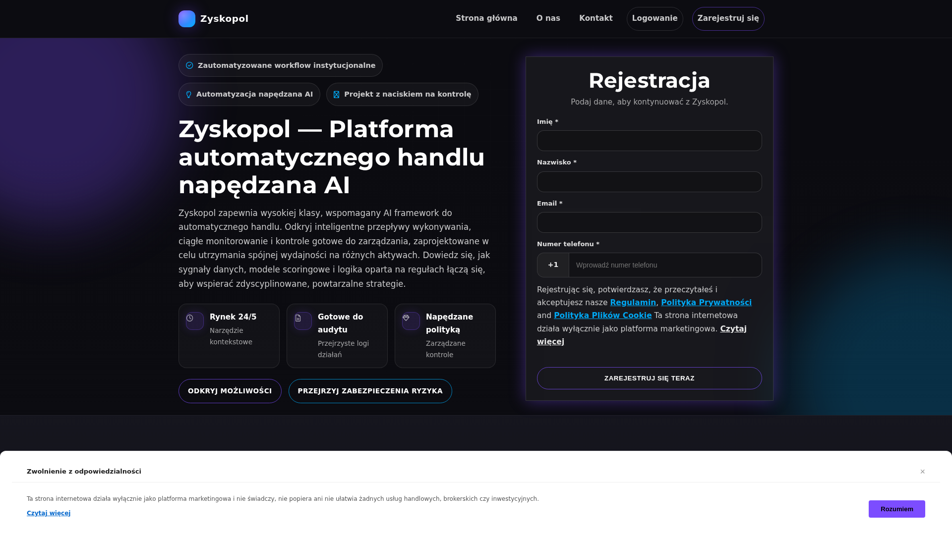This screenshot has width=952, height=535.
Task: Click the phone number input field
Action: pyautogui.click(x=665, y=265)
